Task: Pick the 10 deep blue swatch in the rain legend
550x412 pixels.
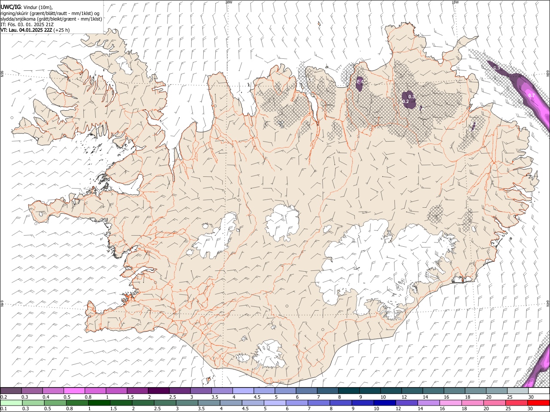Action: 385,403
